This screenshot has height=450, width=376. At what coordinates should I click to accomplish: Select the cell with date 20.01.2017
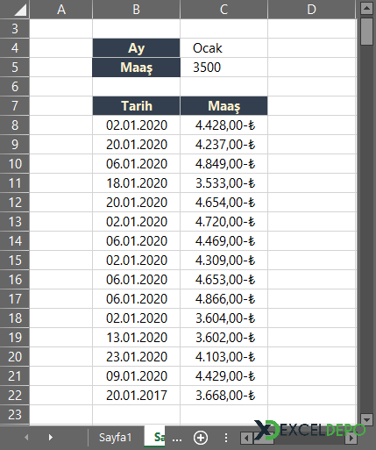coord(136,396)
